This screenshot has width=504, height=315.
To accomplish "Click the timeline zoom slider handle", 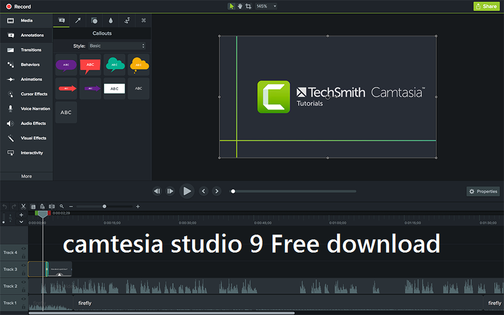I will tap(104, 206).
